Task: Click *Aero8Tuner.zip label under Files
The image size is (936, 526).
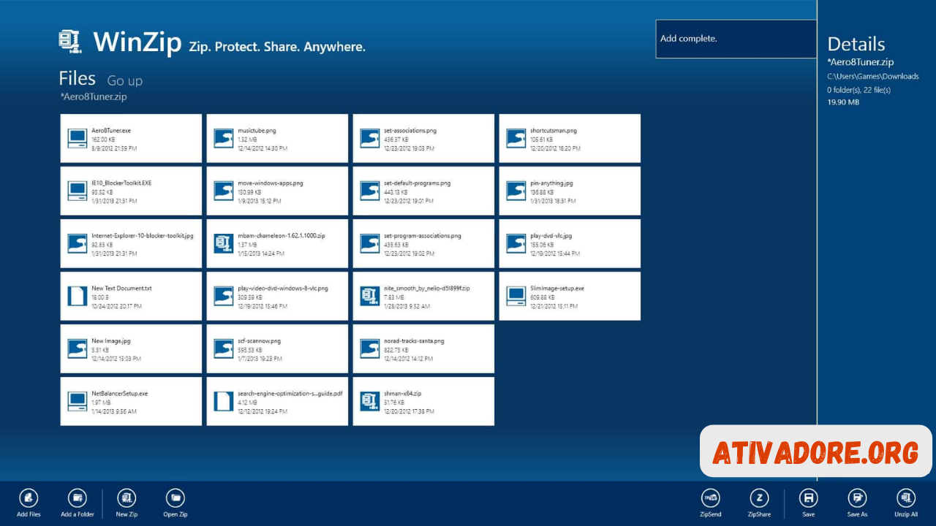Action: pyautogui.click(x=94, y=96)
